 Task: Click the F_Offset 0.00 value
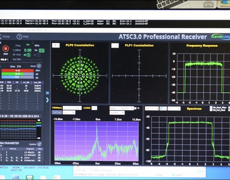(28, 50)
